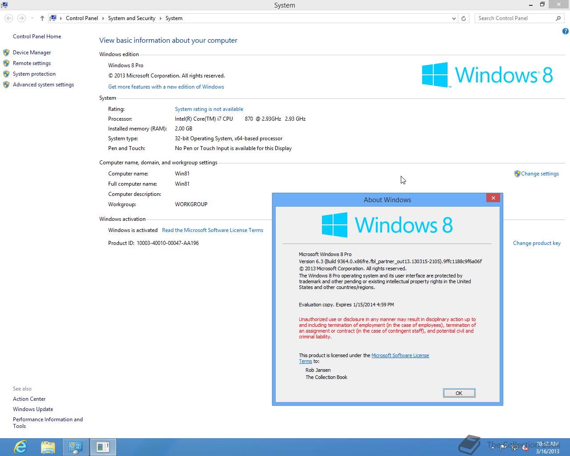570x456 pixels.
Task: Open File Explorer from the taskbar
Action: (x=48, y=447)
